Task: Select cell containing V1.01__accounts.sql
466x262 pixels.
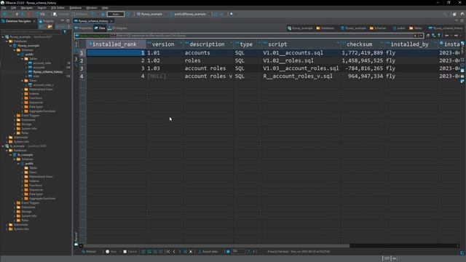Action: (301, 53)
